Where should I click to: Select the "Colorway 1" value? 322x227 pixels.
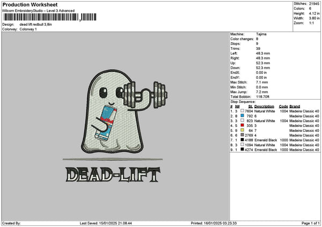(x=28, y=29)
